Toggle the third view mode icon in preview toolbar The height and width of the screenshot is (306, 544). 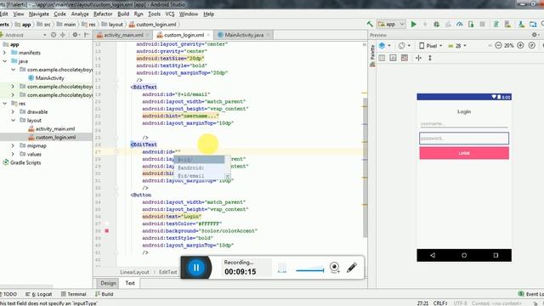(405, 58)
